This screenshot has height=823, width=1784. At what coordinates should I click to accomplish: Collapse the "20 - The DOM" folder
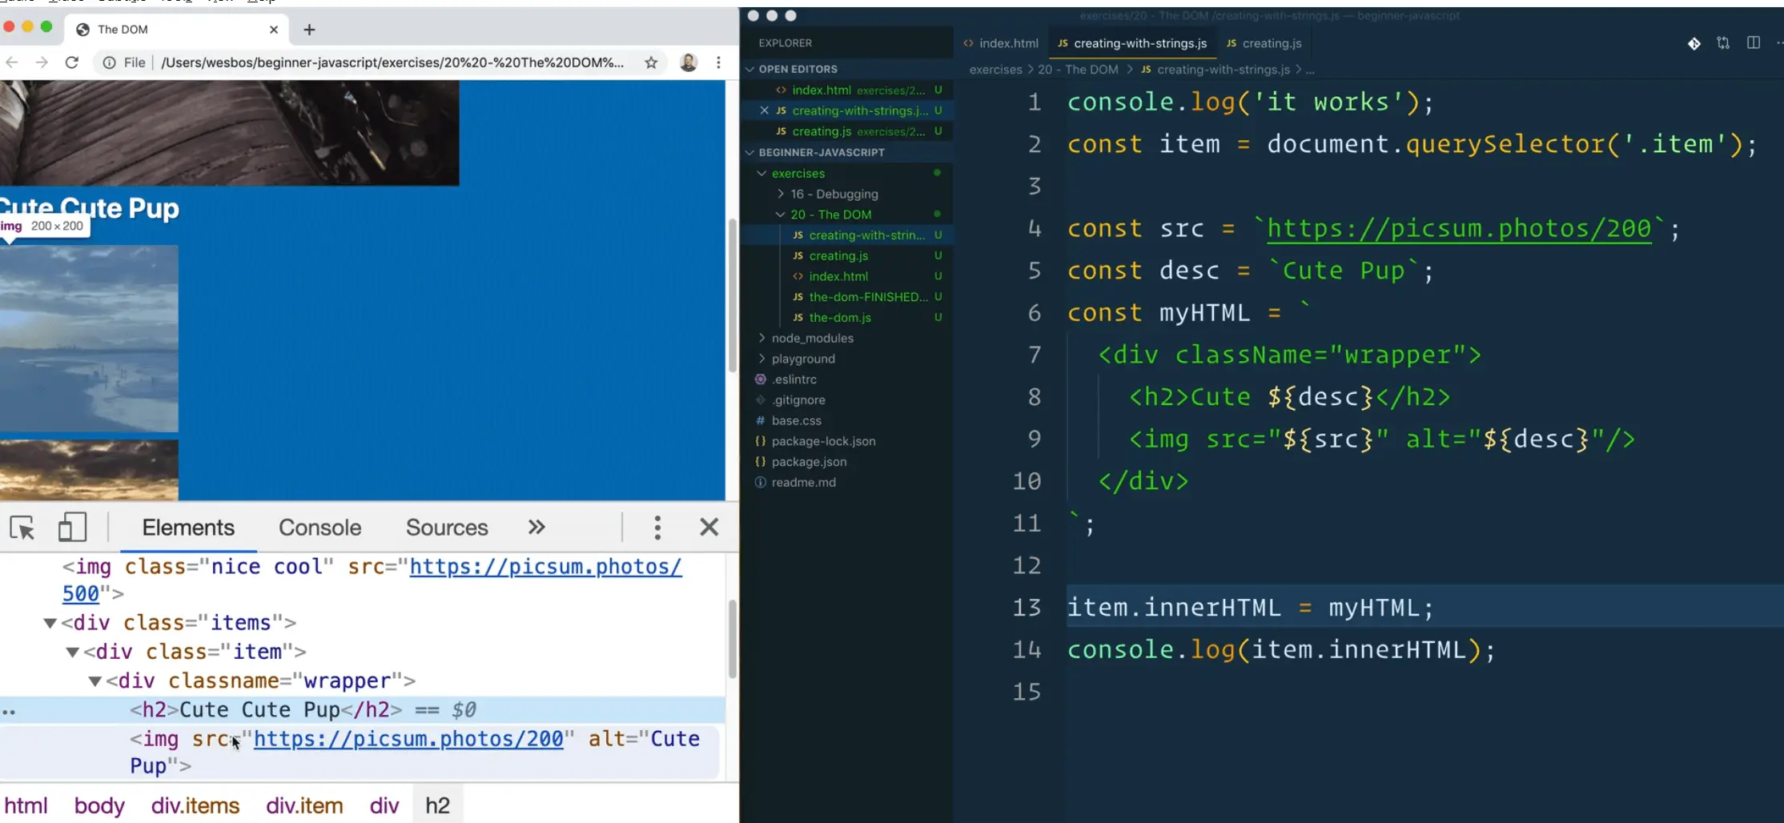point(781,215)
